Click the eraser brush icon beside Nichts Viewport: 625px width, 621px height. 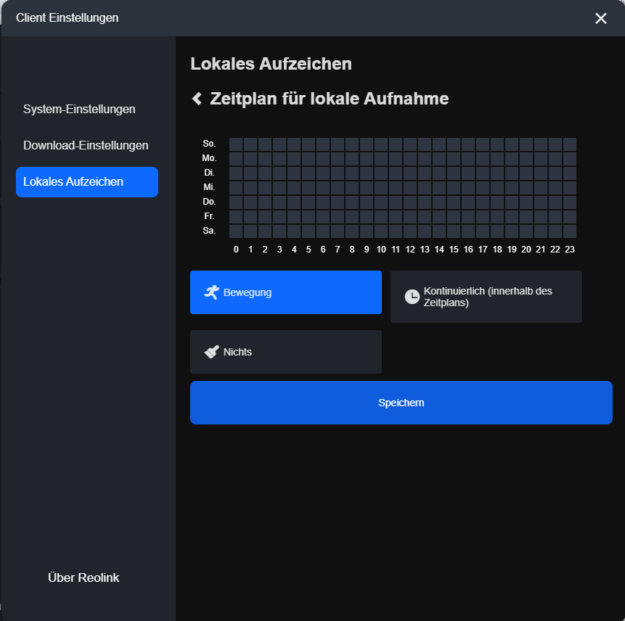point(212,352)
